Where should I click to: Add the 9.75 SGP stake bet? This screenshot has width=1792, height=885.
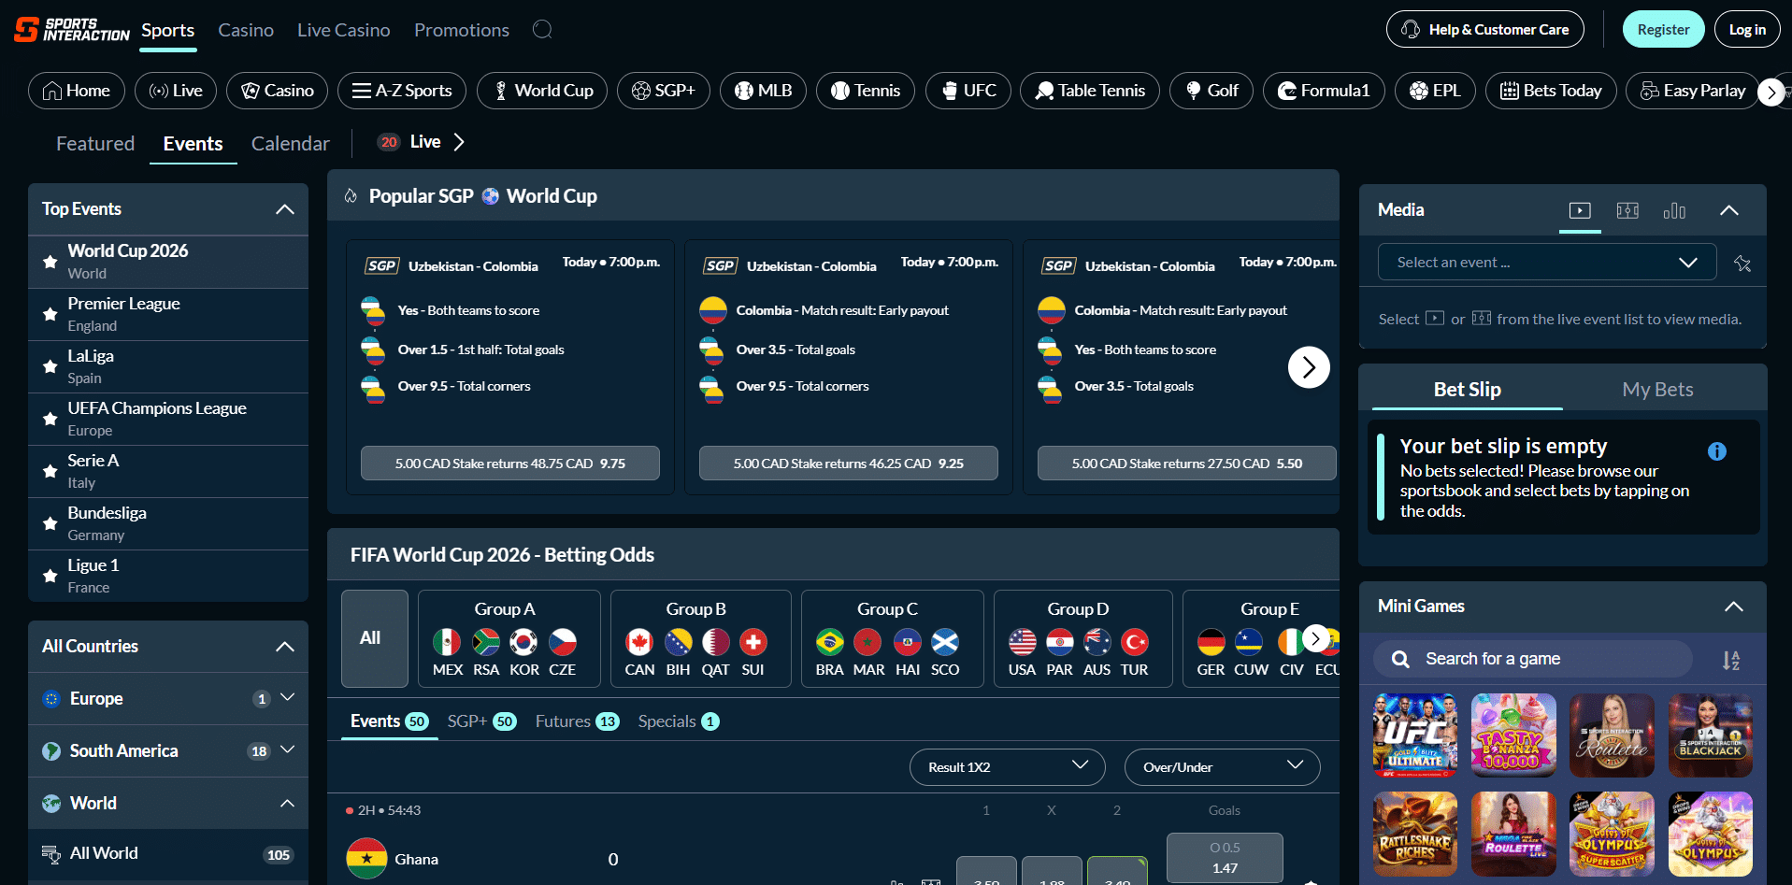pyautogui.click(x=510, y=464)
